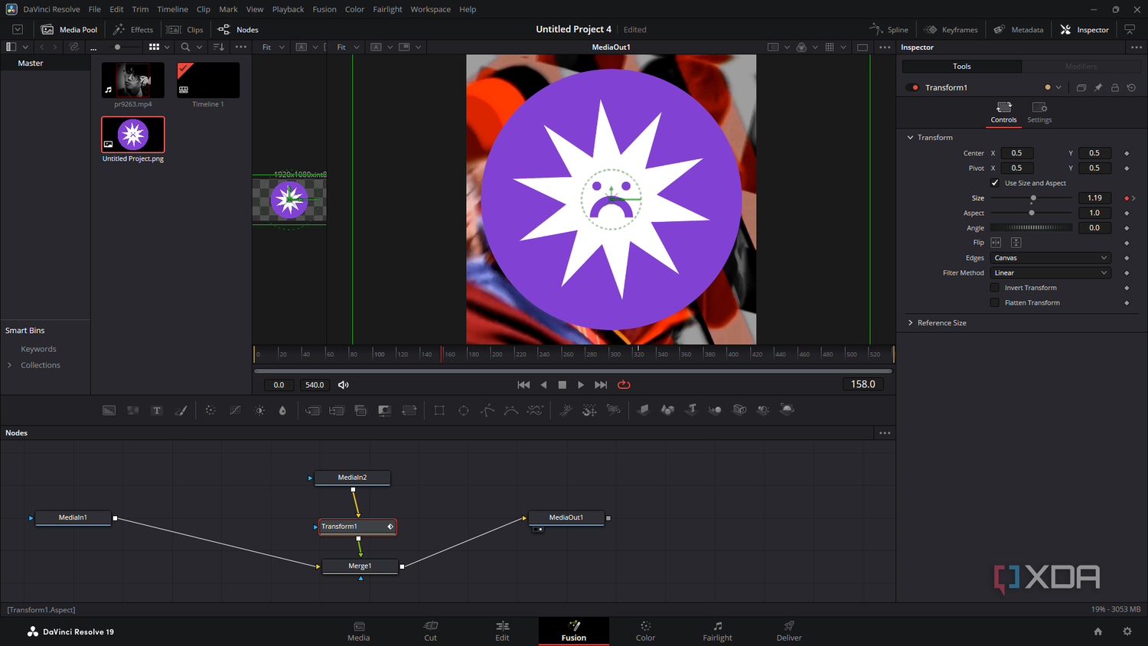
Task: Open the Keyframes panel button
Action: click(x=951, y=30)
